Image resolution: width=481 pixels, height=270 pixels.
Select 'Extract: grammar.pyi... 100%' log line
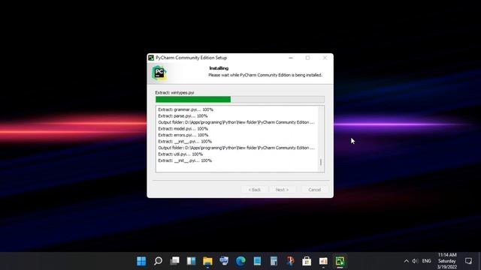point(186,109)
